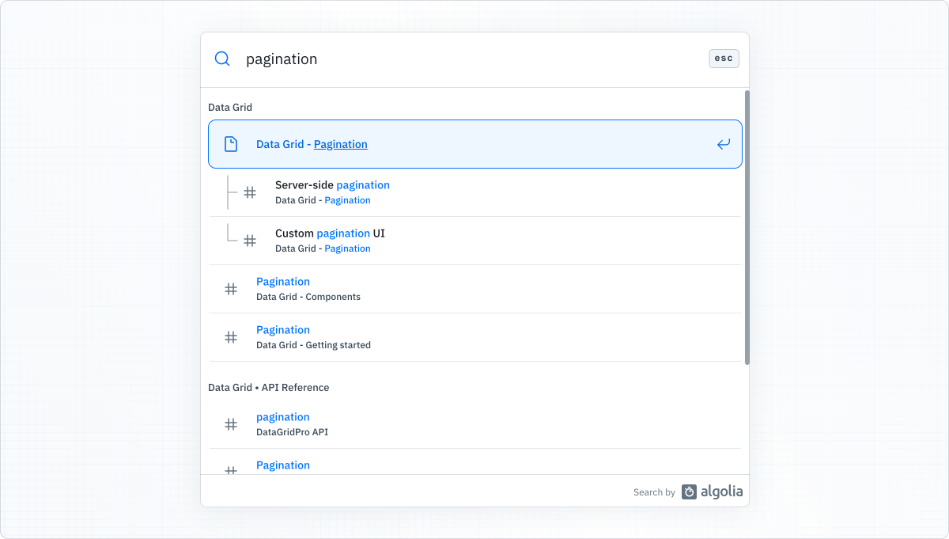
Task: Click the Algolia logo icon in the footer
Action: coord(687,492)
